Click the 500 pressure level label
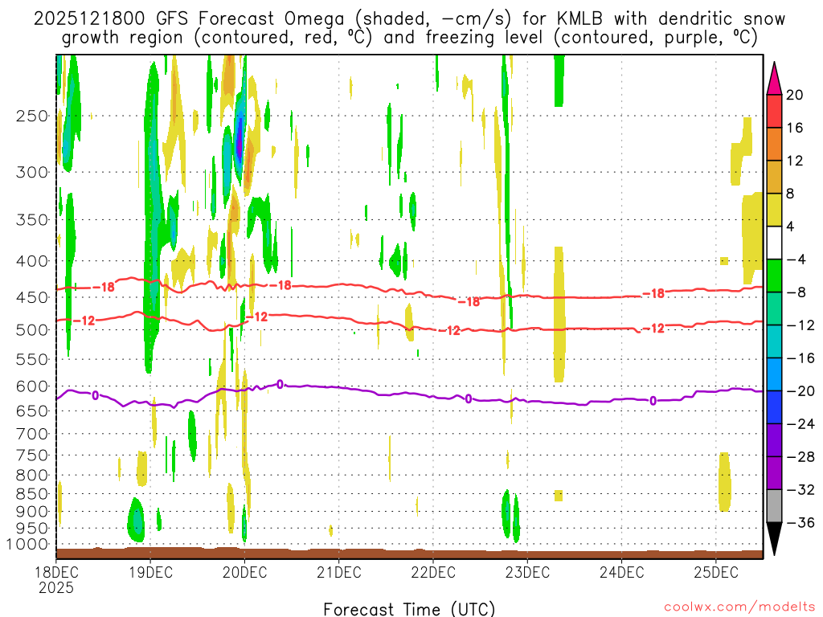The width and height of the screenshot is (823, 617). tap(32, 330)
